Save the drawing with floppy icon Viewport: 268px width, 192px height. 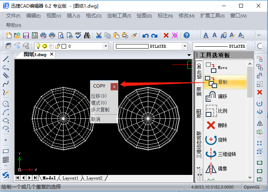[26, 35]
